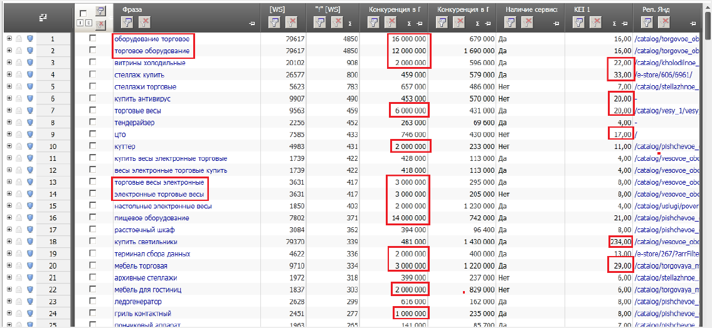Click the grouping icon in the header corner
Image resolution: width=712 pixels, height=328 pixels.
point(43,18)
